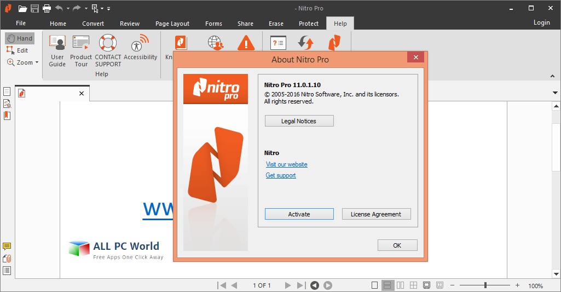
Task: Go back to the previous view
Action: click(315, 285)
